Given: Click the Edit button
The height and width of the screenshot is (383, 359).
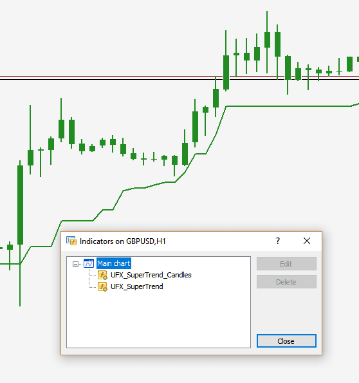Looking at the screenshot, I should coord(286,263).
